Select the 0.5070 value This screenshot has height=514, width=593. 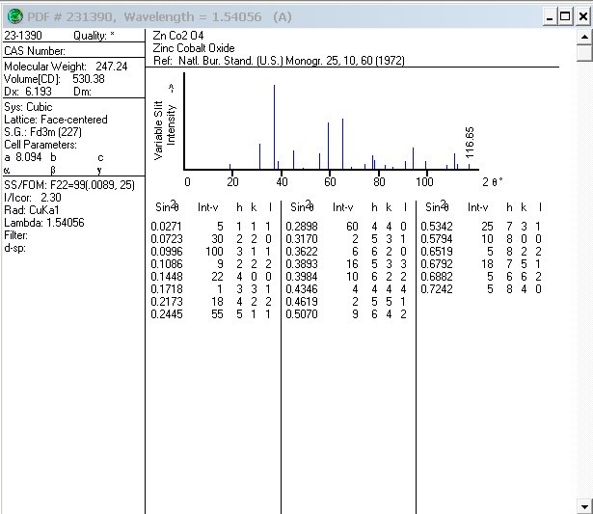[302, 314]
